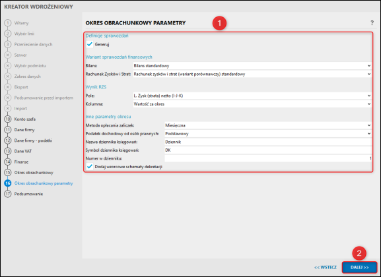Click Wynik RZS section heading

(x=96, y=87)
